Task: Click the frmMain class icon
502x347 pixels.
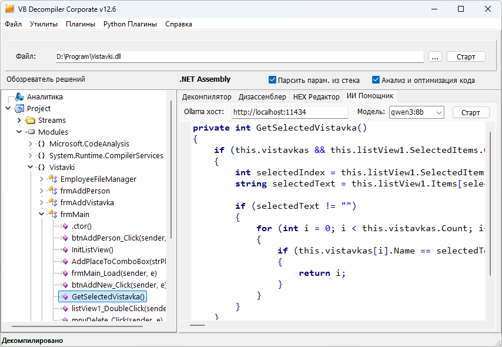Action: pyautogui.click(x=53, y=214)
